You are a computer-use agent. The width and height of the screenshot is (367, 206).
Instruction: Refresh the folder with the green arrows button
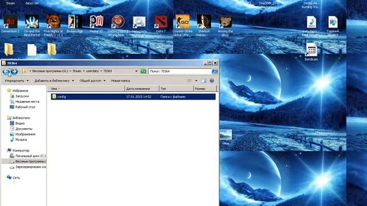click(x=143, y=71)
